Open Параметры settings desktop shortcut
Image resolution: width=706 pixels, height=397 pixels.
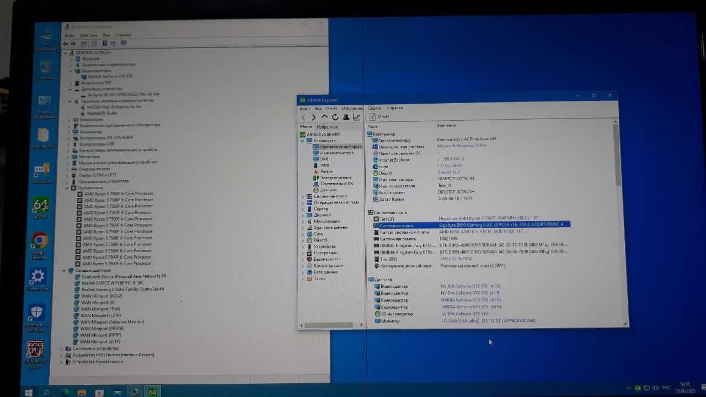[x=38, y=280]
